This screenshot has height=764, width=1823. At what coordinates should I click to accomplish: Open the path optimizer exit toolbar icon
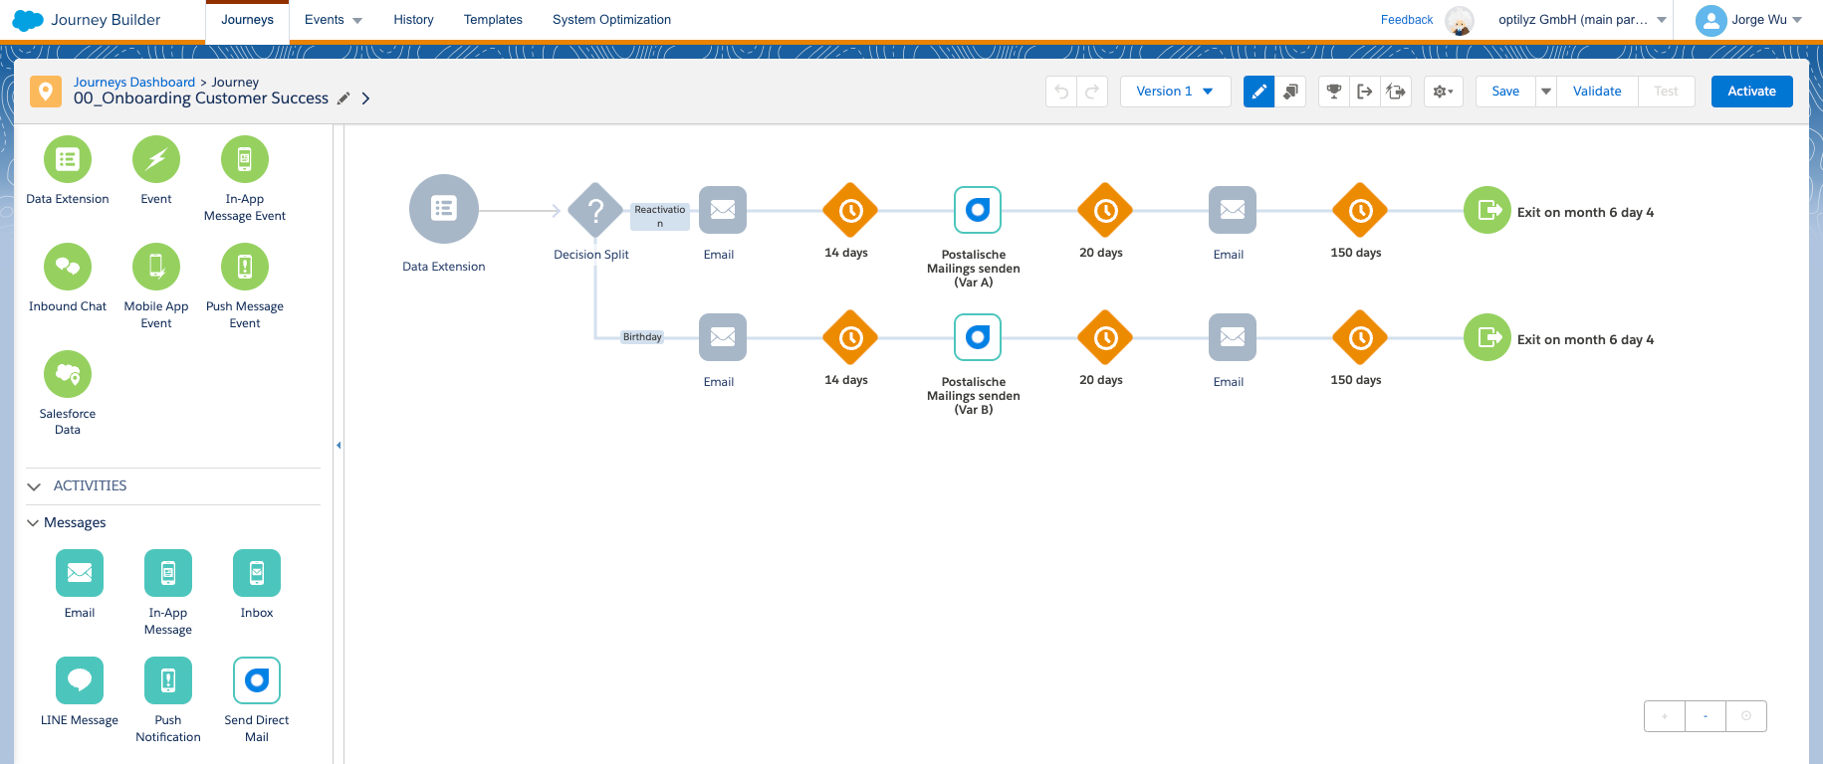tap(1396, 92)
